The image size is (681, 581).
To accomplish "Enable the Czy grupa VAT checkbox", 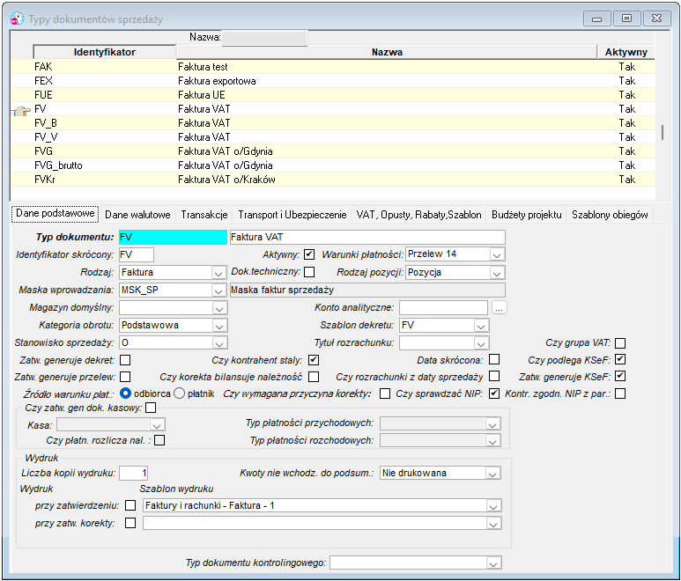I will 620,343.
